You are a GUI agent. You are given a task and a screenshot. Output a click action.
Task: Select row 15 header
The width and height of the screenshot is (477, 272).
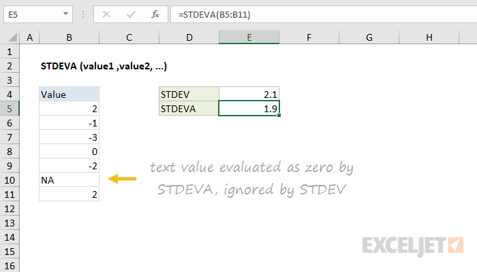[x=10, y=252]
